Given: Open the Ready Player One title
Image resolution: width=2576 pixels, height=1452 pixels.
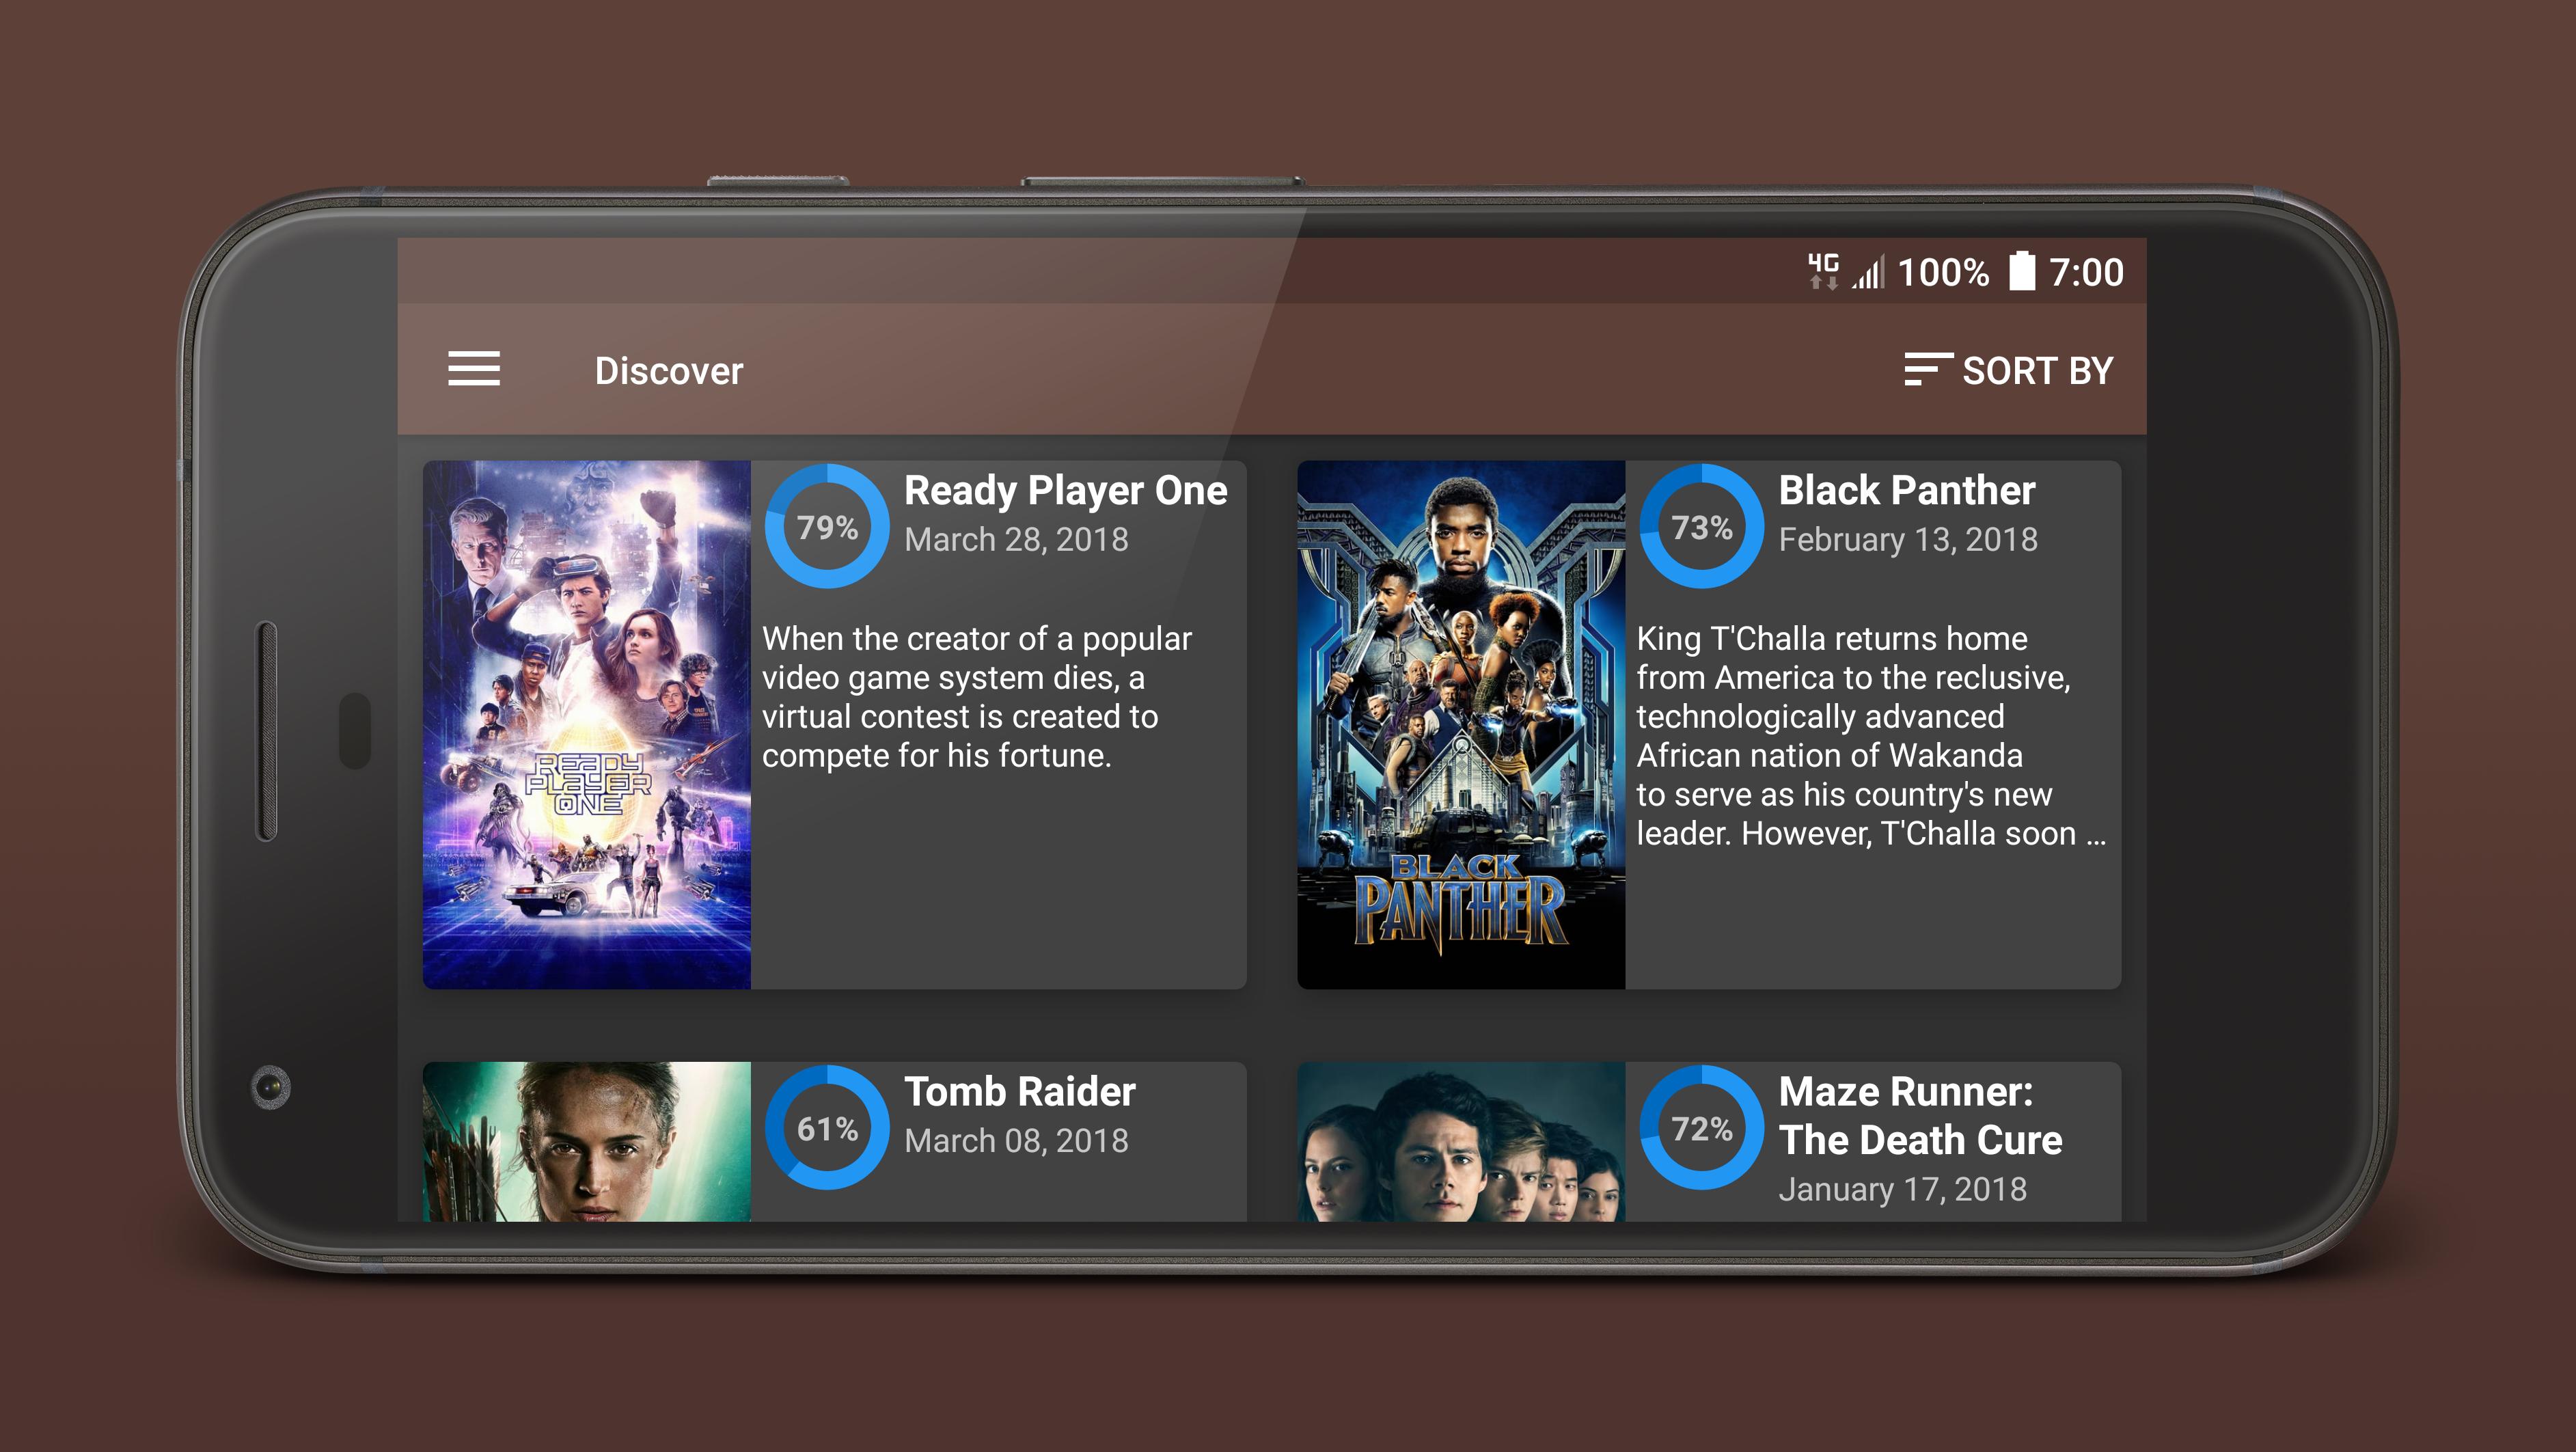Looking at the screenshot, I should coord(1065,491).
